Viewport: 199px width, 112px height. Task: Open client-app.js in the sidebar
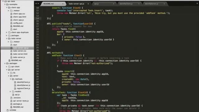point(18,20)
